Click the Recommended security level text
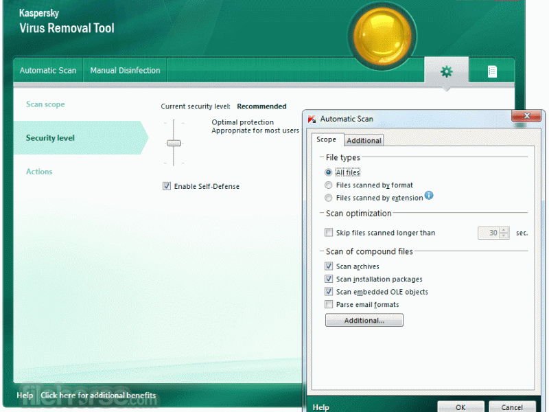 (261, 106)
